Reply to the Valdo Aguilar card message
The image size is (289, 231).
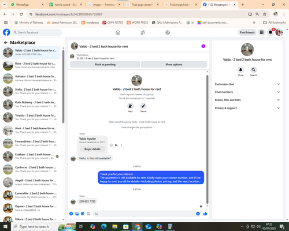(116, 145)
